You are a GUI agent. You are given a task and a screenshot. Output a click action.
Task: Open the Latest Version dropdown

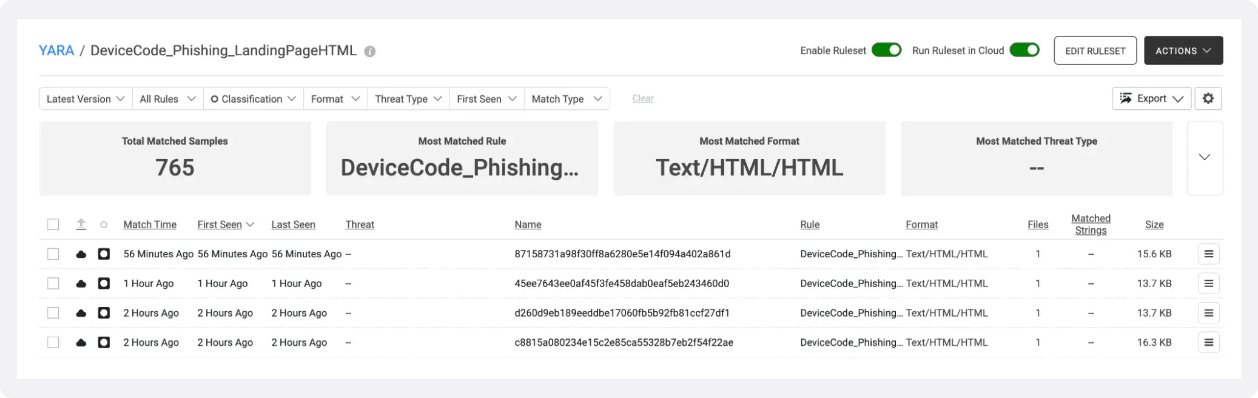[86, 99]
